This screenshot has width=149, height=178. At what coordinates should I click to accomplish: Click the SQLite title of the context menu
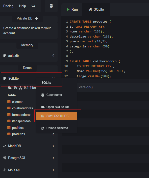(46, 83)
